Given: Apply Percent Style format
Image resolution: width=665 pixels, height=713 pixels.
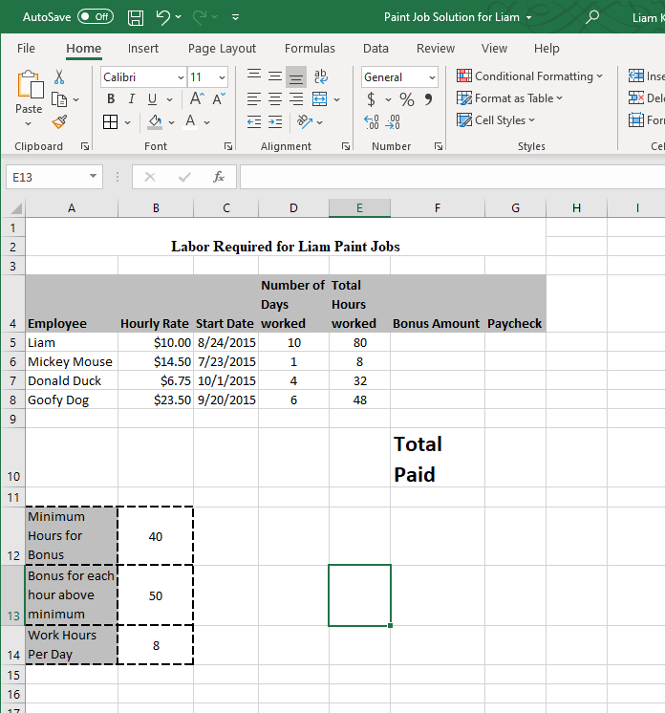Looking at the screenshot, I should click(407, 99).
